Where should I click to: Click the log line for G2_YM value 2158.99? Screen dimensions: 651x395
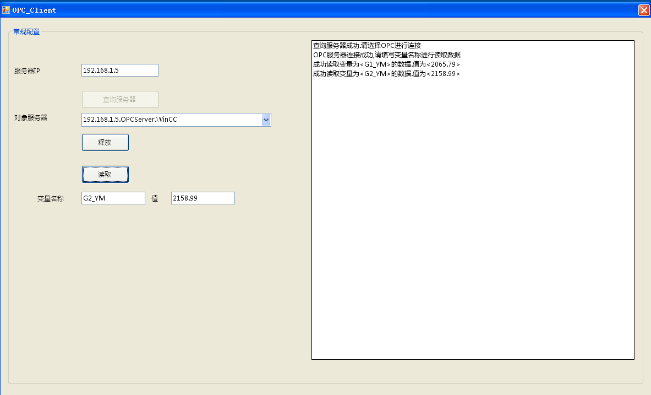[386, 74]
